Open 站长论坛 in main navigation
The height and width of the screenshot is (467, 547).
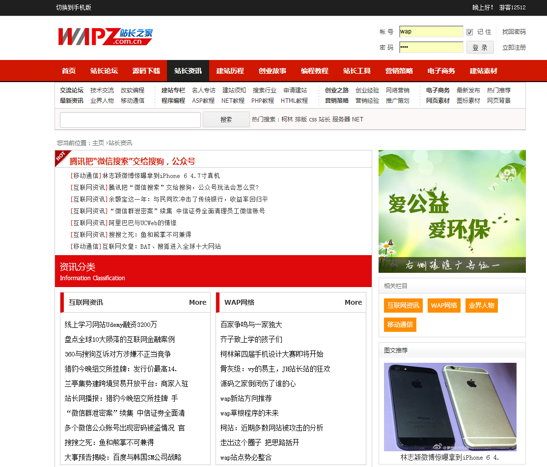point(104,71)
